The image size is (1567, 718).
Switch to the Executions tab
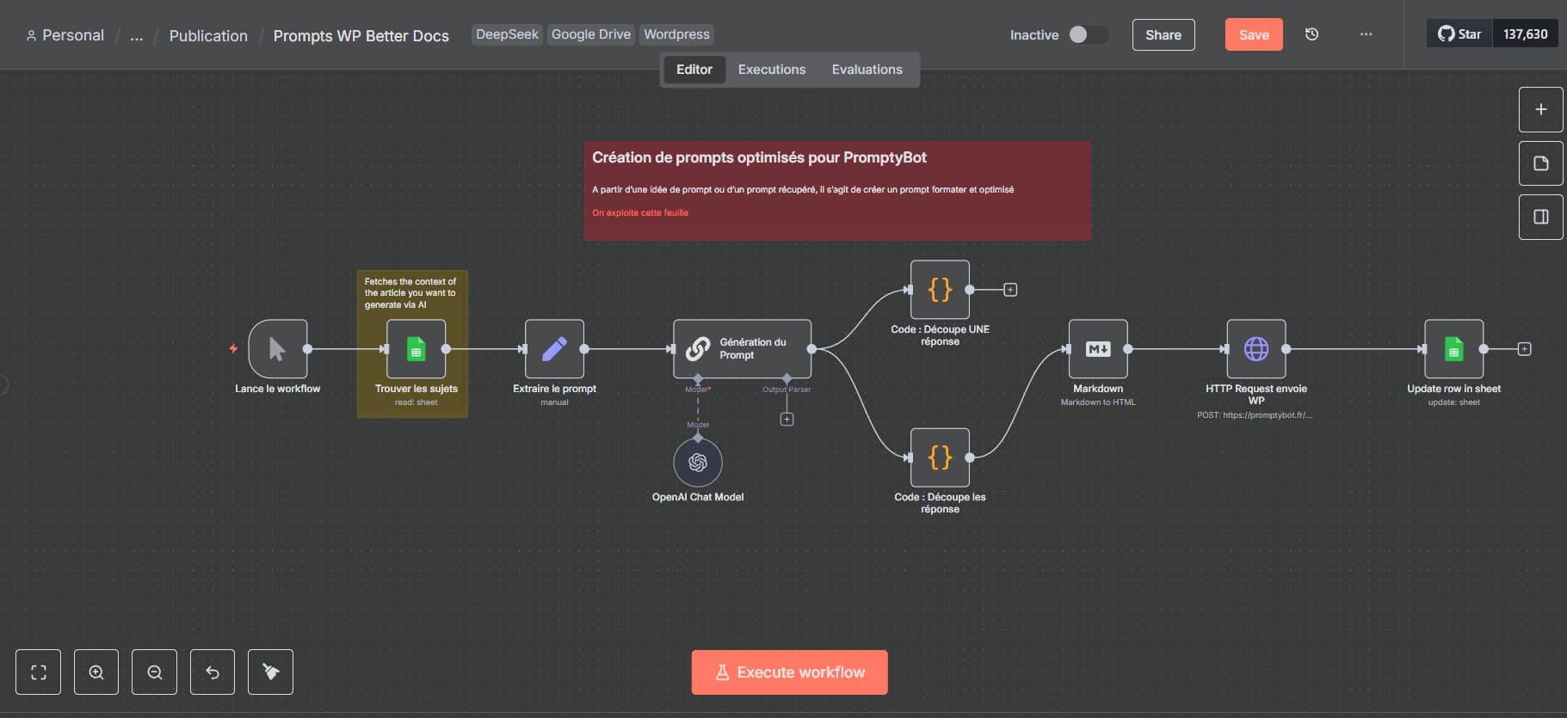[771, 70]
